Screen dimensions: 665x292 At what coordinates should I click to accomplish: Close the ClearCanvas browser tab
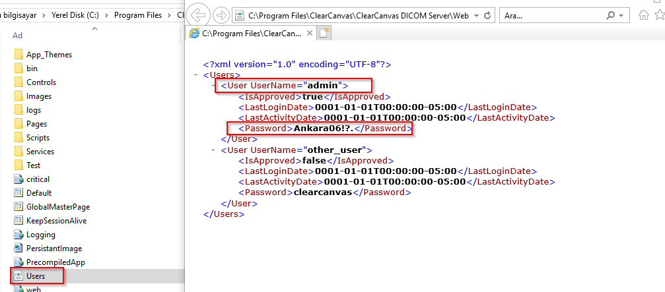tap(310, 33)
